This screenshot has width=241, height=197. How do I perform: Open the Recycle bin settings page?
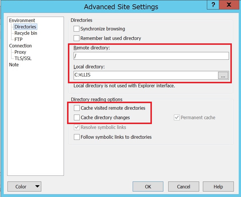point(26,33)
